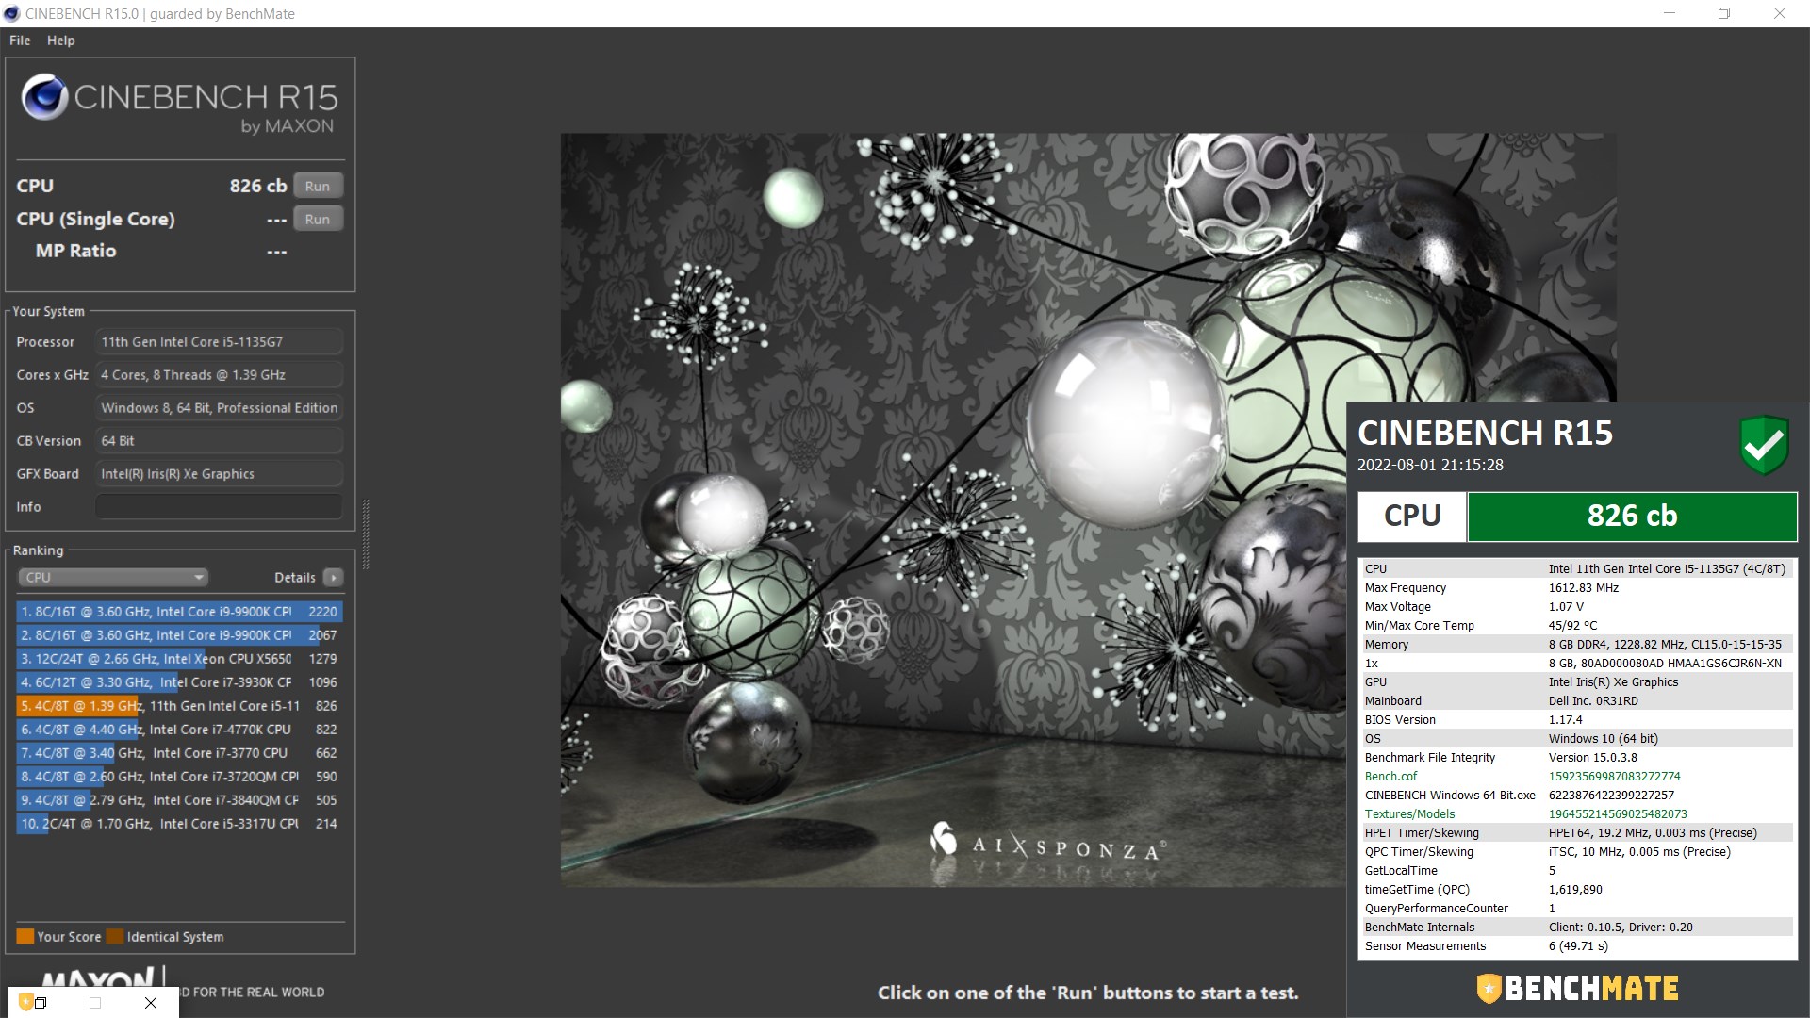Screen dimensions: 1810x1018
Task: Click the Memory 8 GB DDR4 row
Action: (x=1576, y=644)
